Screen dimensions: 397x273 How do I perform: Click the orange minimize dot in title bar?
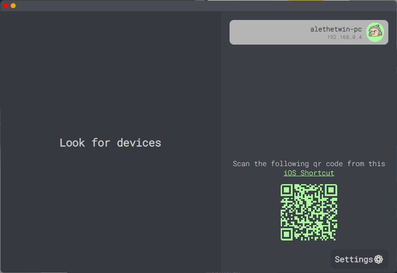pyautogui.click(x=13, y=6)
